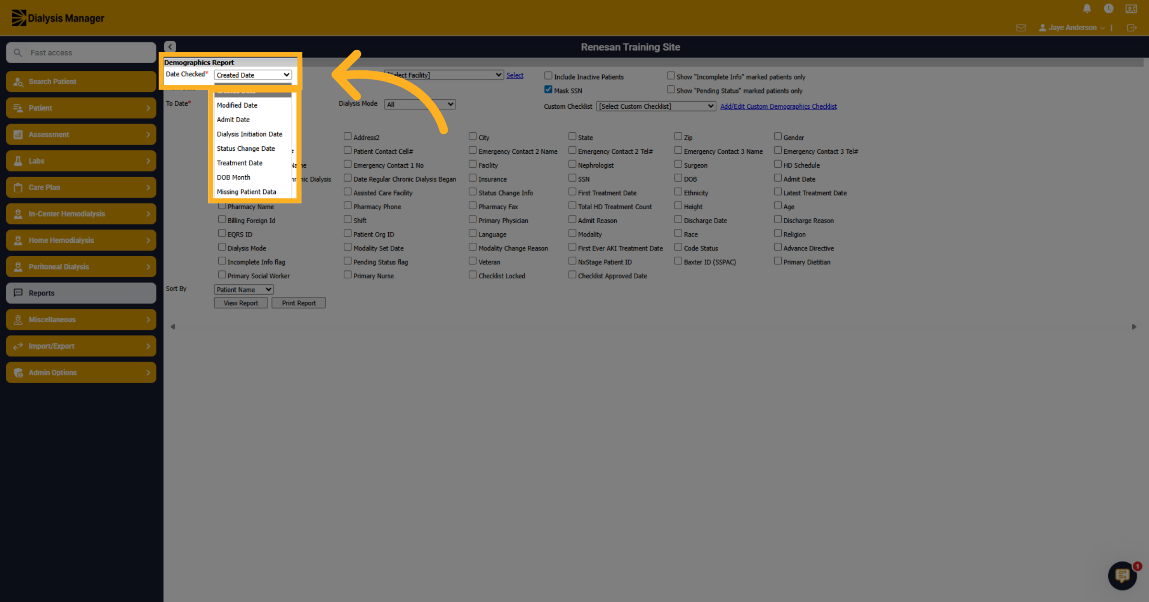
Task: Choose DOB Month option
Action: coord(252,177)
